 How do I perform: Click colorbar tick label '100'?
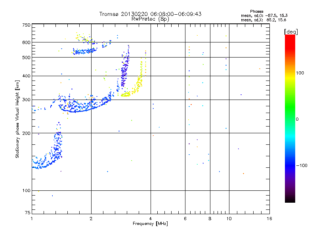(x=300, y=73)
